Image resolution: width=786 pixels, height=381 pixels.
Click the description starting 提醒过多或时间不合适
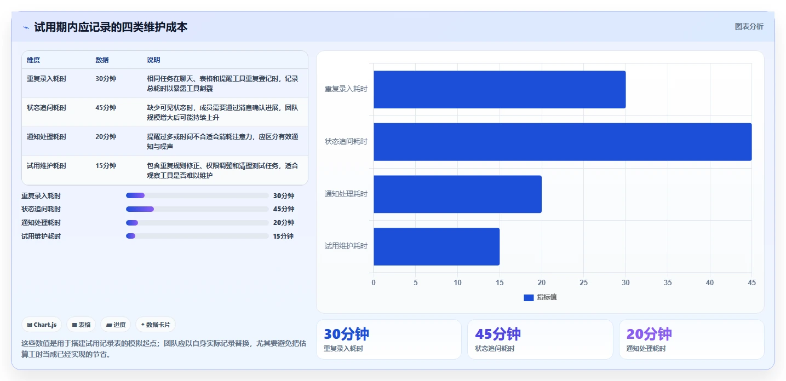pyautogui.click(x=222, y=141)
